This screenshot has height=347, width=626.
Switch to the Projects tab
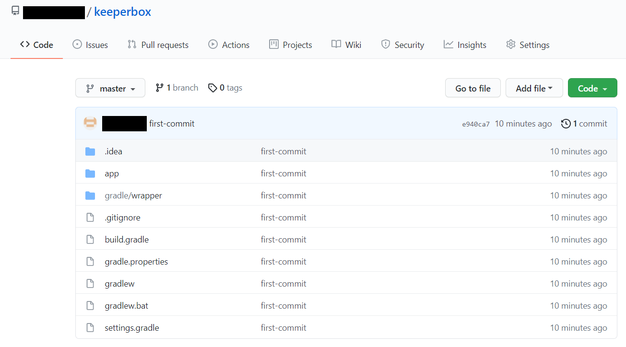(291, 45)
